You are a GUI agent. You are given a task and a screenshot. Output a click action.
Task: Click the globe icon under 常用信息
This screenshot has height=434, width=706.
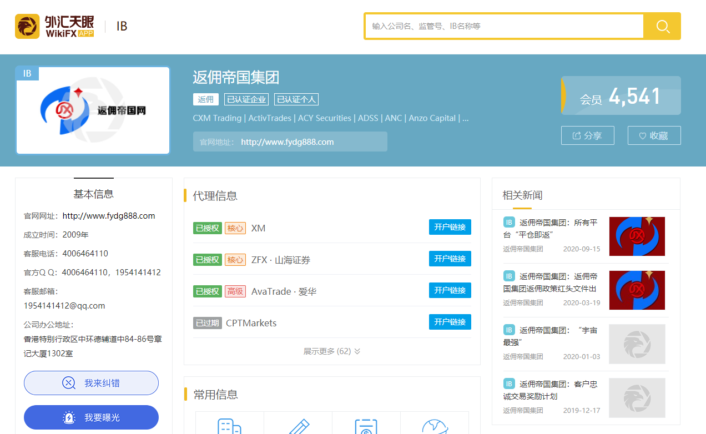coord(435,426)
